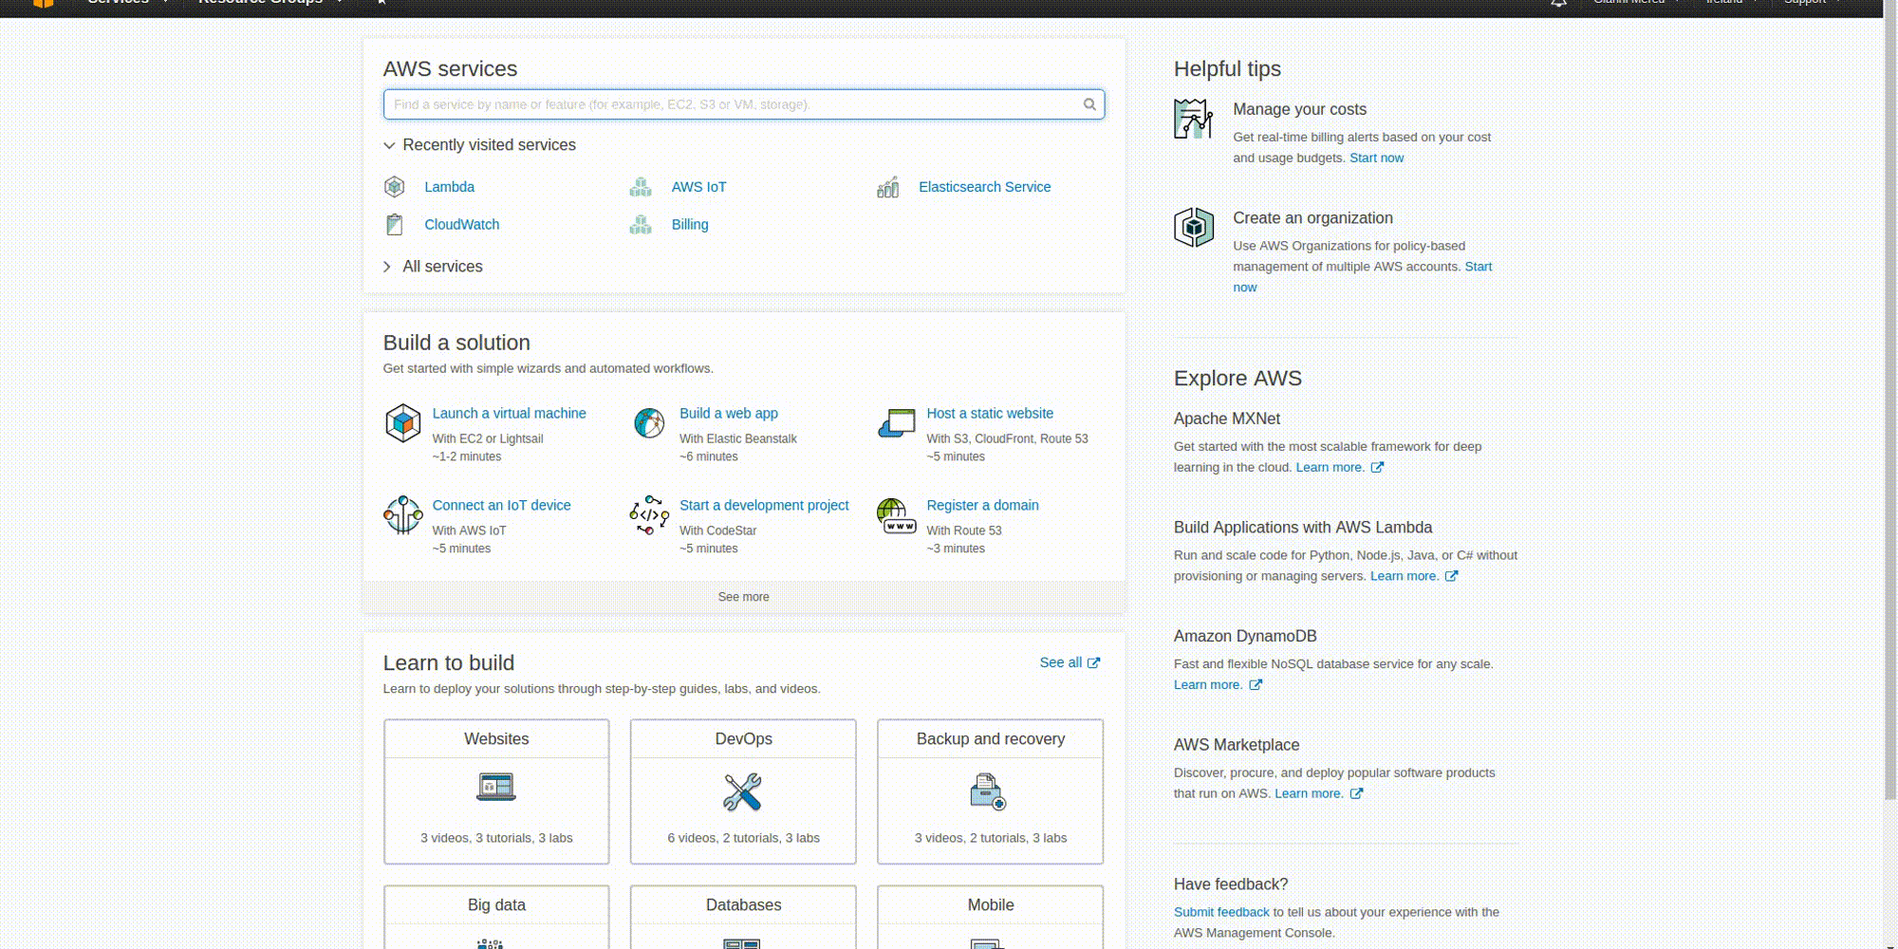This screenshot has height=949, width=1898.
Task: Open the Connect an IoT device link
Action: [501, 506]
